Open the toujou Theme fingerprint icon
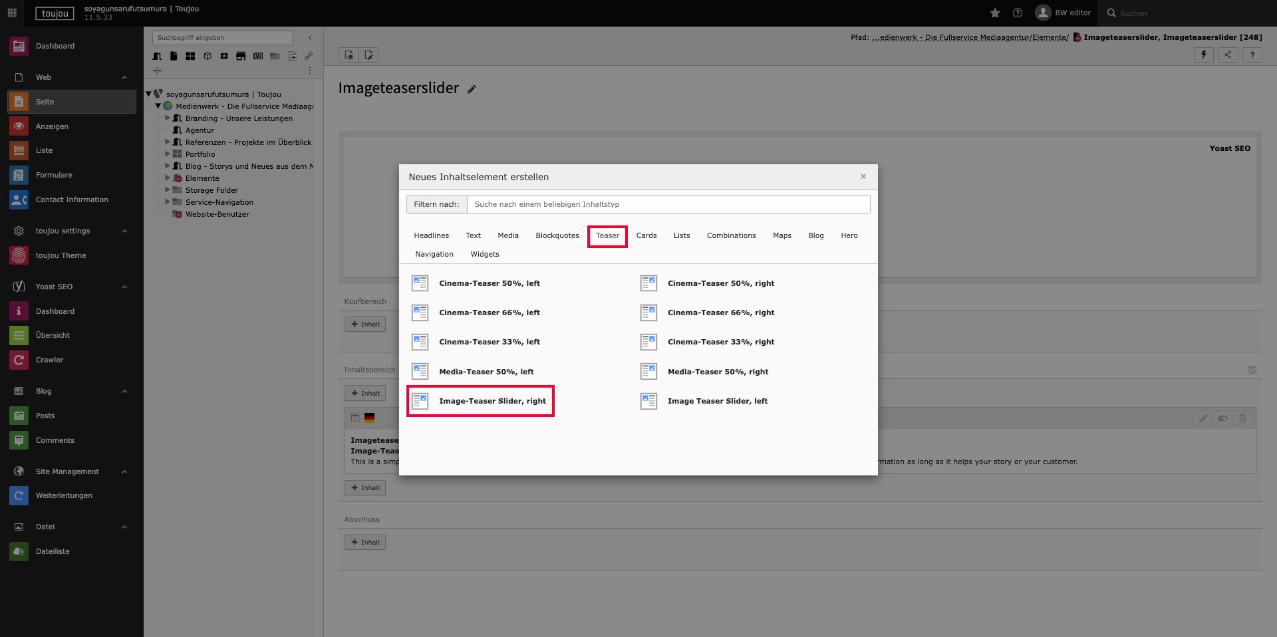 pyautogui.click(x=19, y=255)
